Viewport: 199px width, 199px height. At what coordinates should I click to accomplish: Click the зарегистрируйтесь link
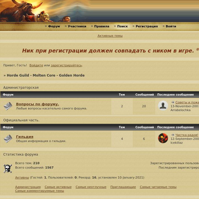pyautogui.click(x=66, y=65)
